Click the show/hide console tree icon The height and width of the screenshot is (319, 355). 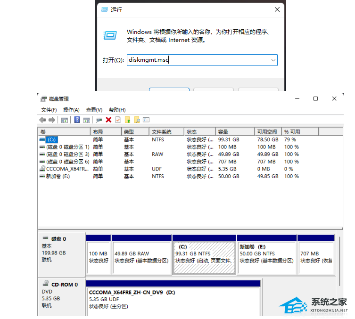pyautogui.click(x=65, y=120)
